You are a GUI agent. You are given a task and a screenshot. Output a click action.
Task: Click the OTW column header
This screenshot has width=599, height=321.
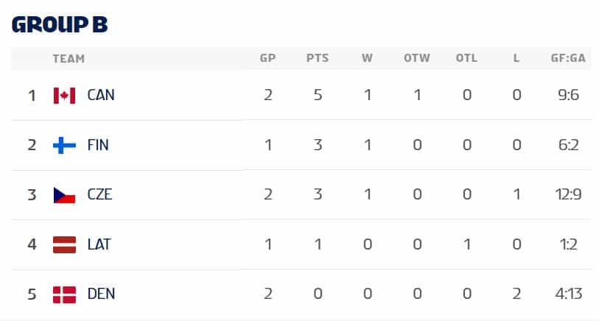pyautogui.click(x=417, y=59)
